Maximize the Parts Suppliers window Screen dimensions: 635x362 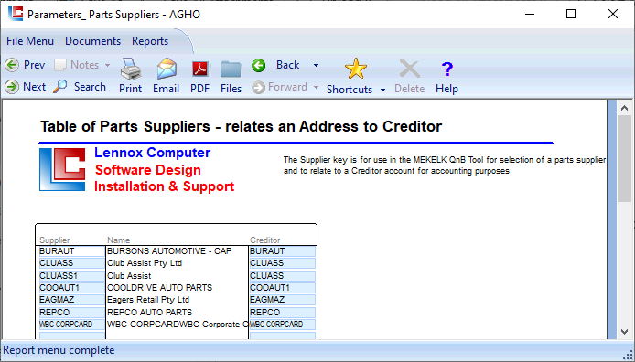pos(571,14)
